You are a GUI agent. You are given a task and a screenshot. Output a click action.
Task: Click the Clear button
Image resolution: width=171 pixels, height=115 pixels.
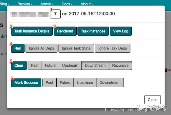click(x=19, y=65)
